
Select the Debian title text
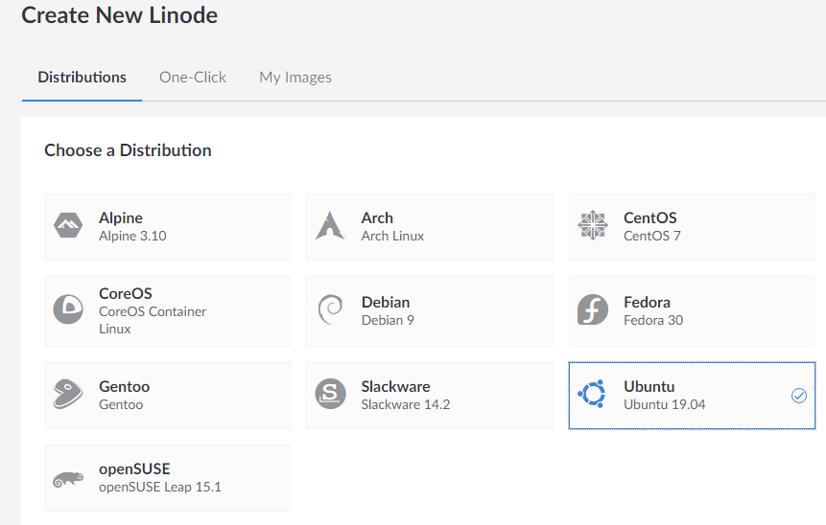click(x=386, y=303)
